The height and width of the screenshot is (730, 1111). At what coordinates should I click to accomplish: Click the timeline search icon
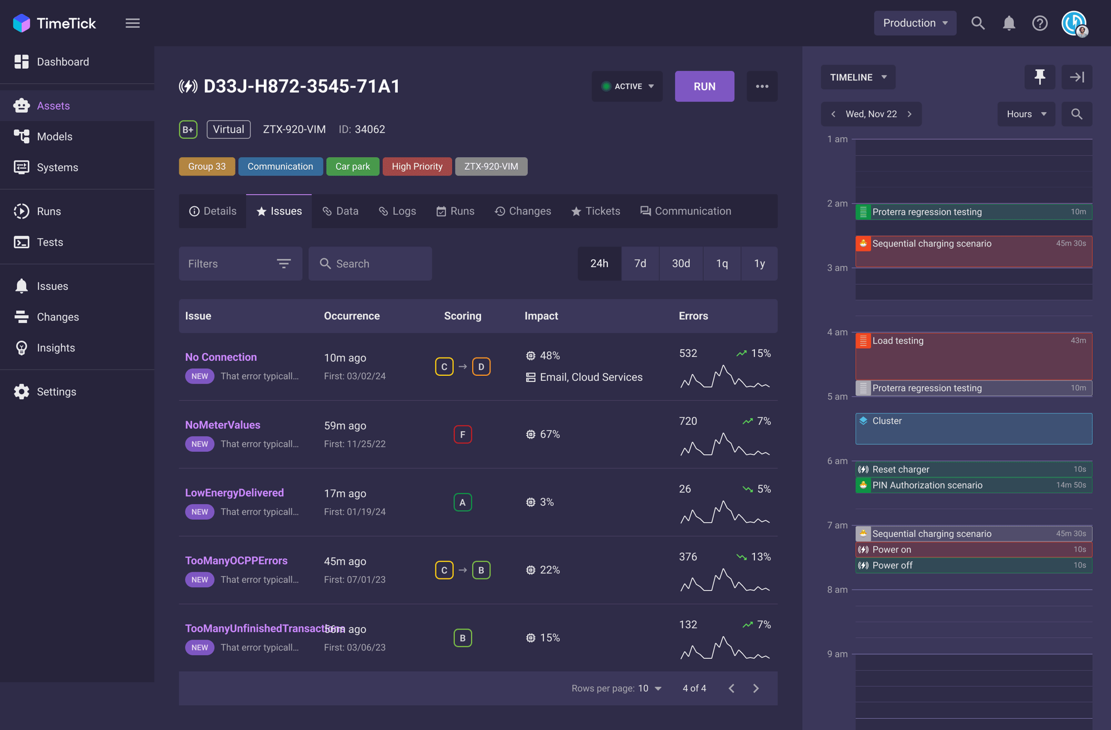pos(1077,114)
